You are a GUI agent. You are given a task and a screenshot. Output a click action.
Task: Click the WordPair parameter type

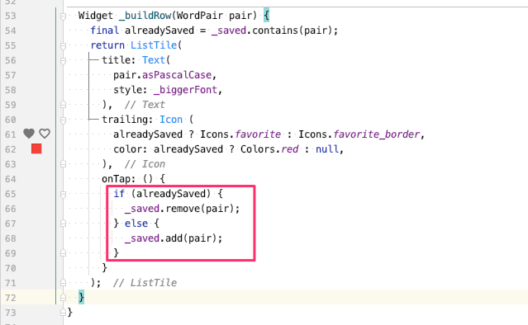click(x=200, y=16)
